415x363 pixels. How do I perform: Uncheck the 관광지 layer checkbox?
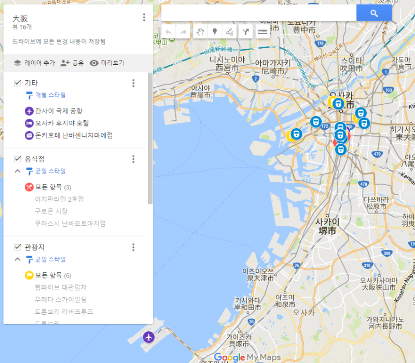pyautogui.click(x=18, y=247)
